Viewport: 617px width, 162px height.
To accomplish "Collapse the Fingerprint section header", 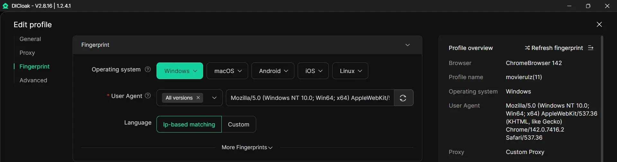I will [407, 45].
